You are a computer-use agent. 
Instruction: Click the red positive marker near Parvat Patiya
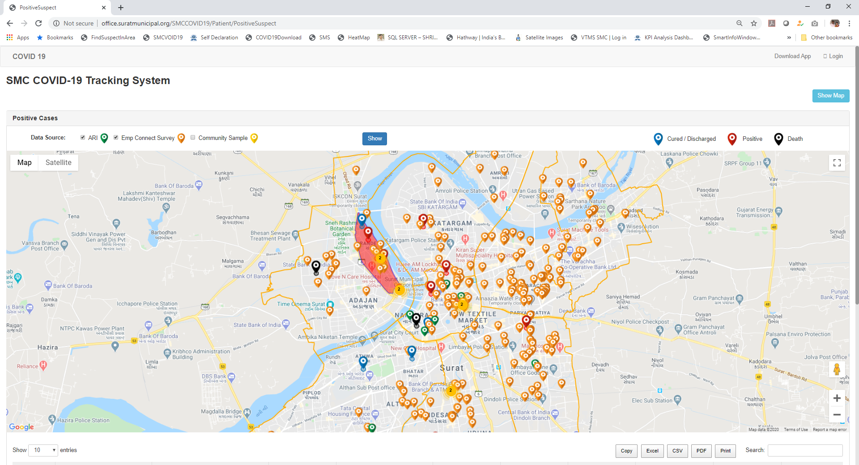pos(527,321)
